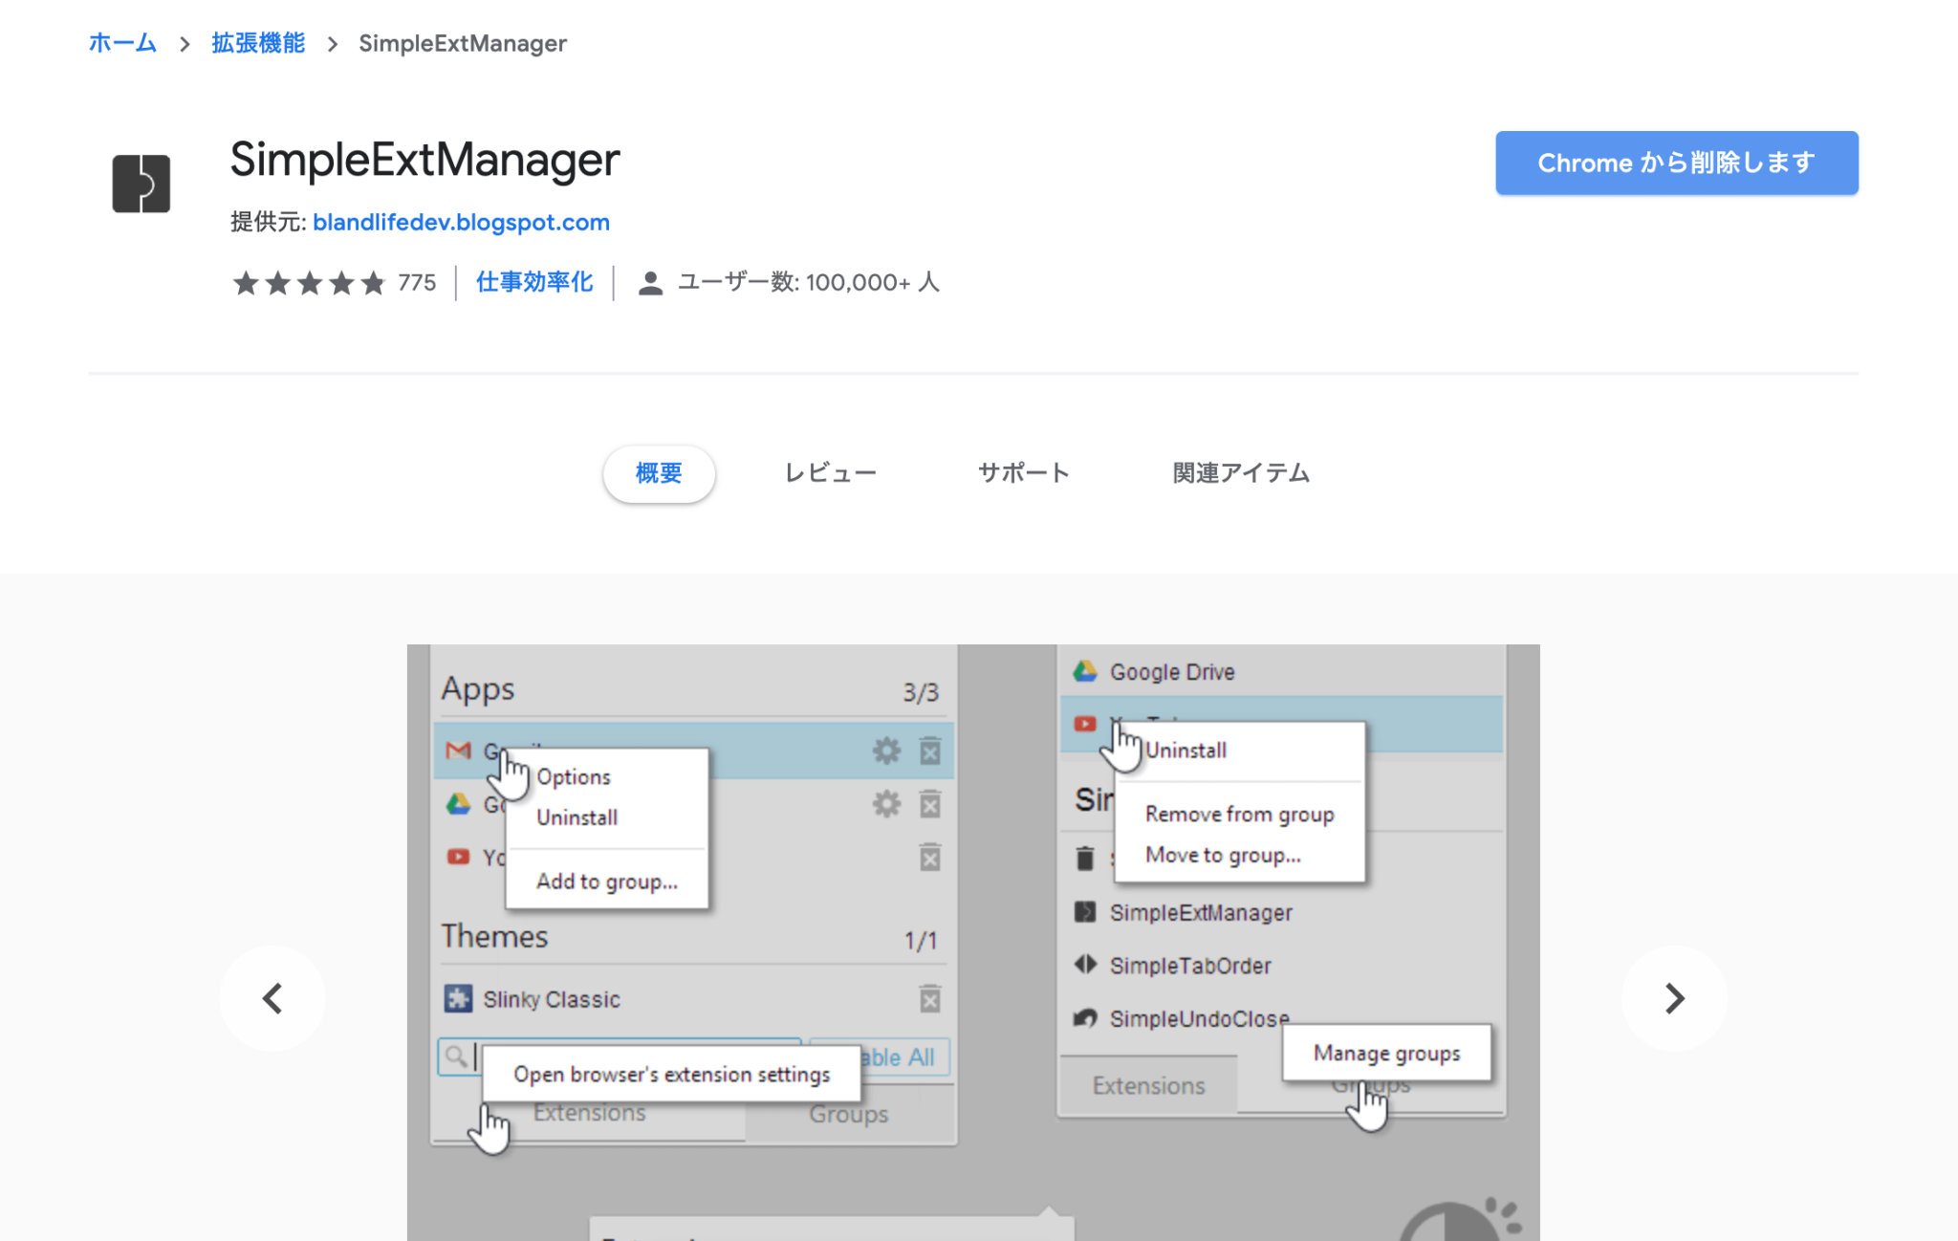This screenshot has height=1241, width=1958.
Task: Open the blandlifedev.blogspot.com provider link
Action: [461, 222]
